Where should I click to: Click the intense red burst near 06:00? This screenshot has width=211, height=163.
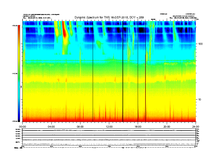64,30
